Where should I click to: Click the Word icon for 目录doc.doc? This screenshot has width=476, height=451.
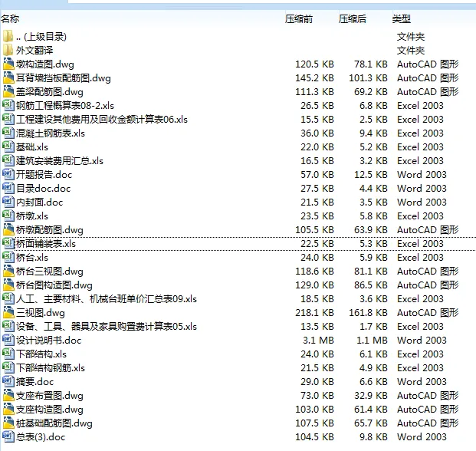click(8, 188)
